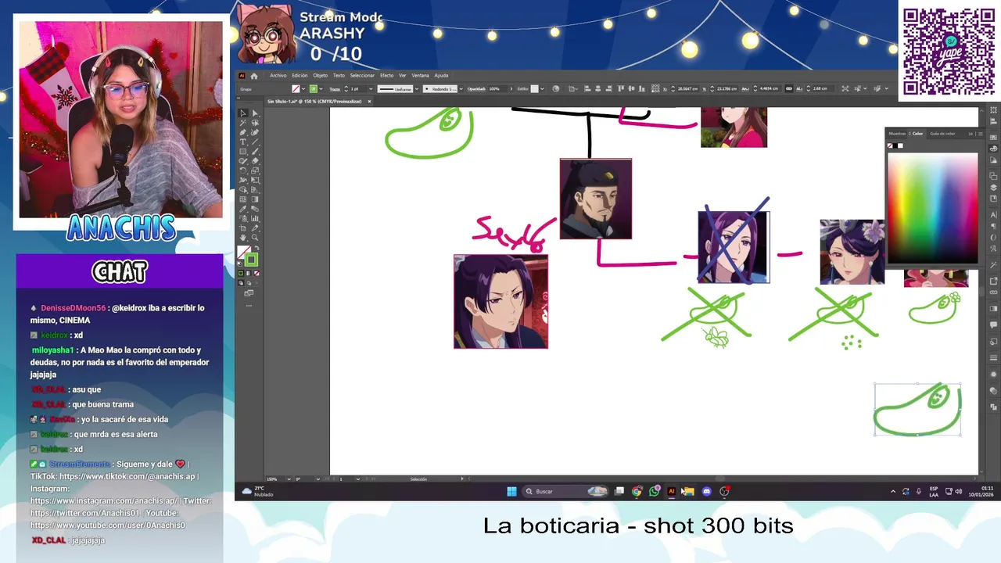
Task: Choose the Type tool
Action: tap(243, 142)
